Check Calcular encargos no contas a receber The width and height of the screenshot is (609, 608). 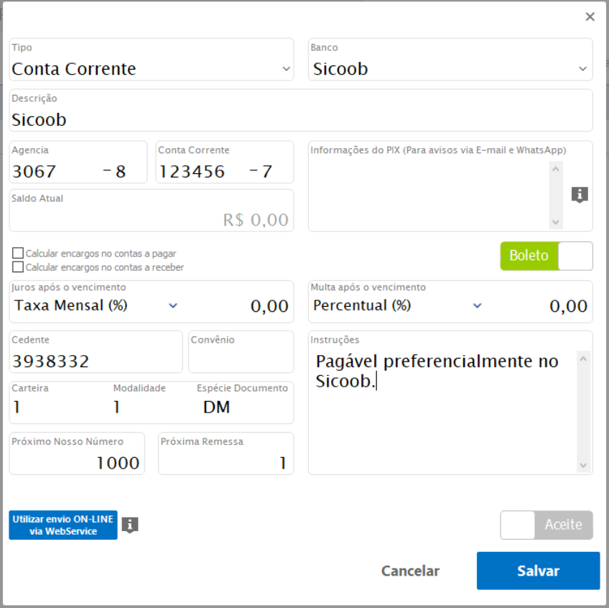click(x=18, y=267)
